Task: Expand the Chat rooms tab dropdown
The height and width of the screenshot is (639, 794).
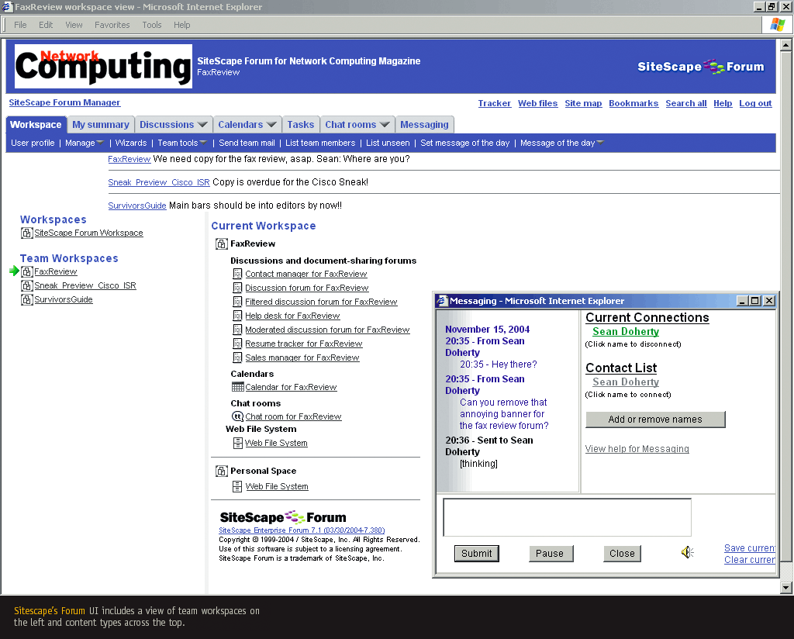Action: [385, 125]
